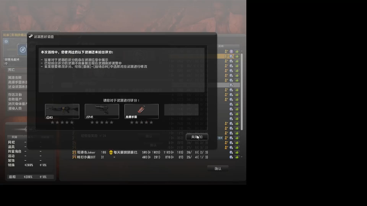The width and height of the screenshot is (367, 206).
Task: Click the 网吧 bonus row label
Action: click(11, 142)
